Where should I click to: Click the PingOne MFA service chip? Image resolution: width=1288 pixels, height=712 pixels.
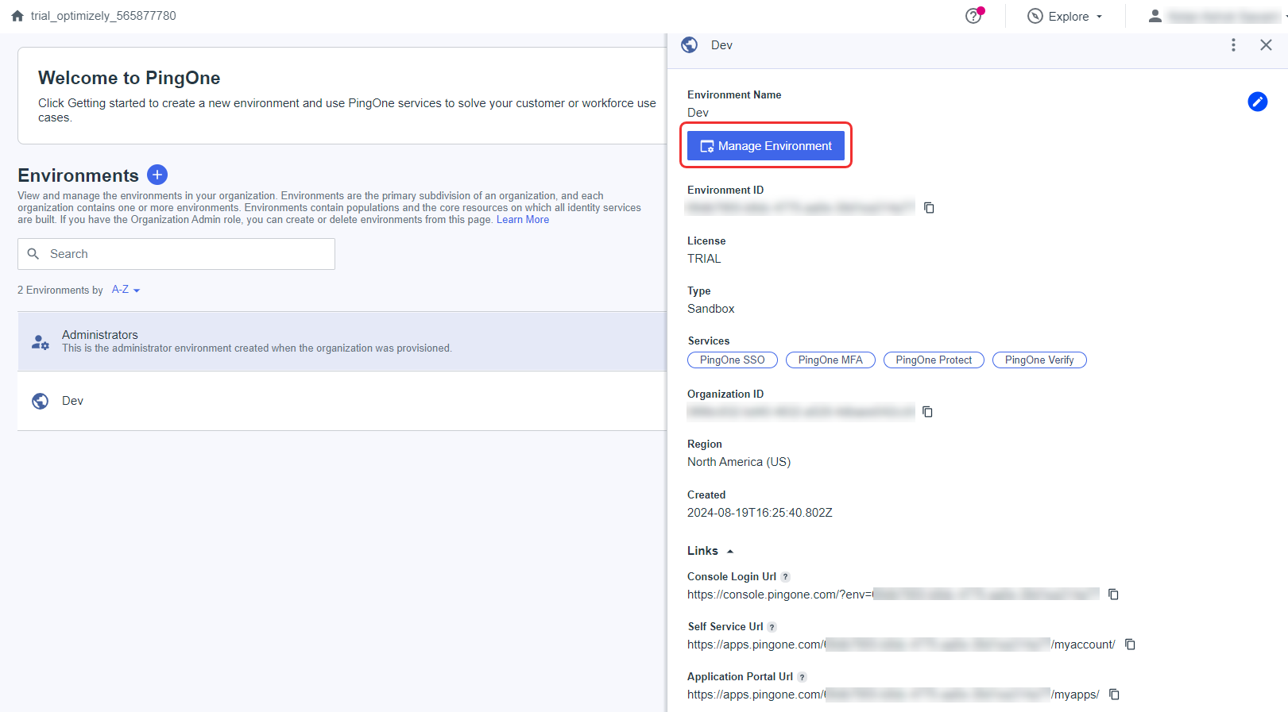point(830,360)
